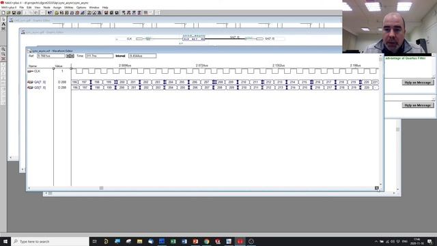The height and width of the screenshot is (246, 437).
Task: Open Task View on the taskbar
Action: (95, 241)
